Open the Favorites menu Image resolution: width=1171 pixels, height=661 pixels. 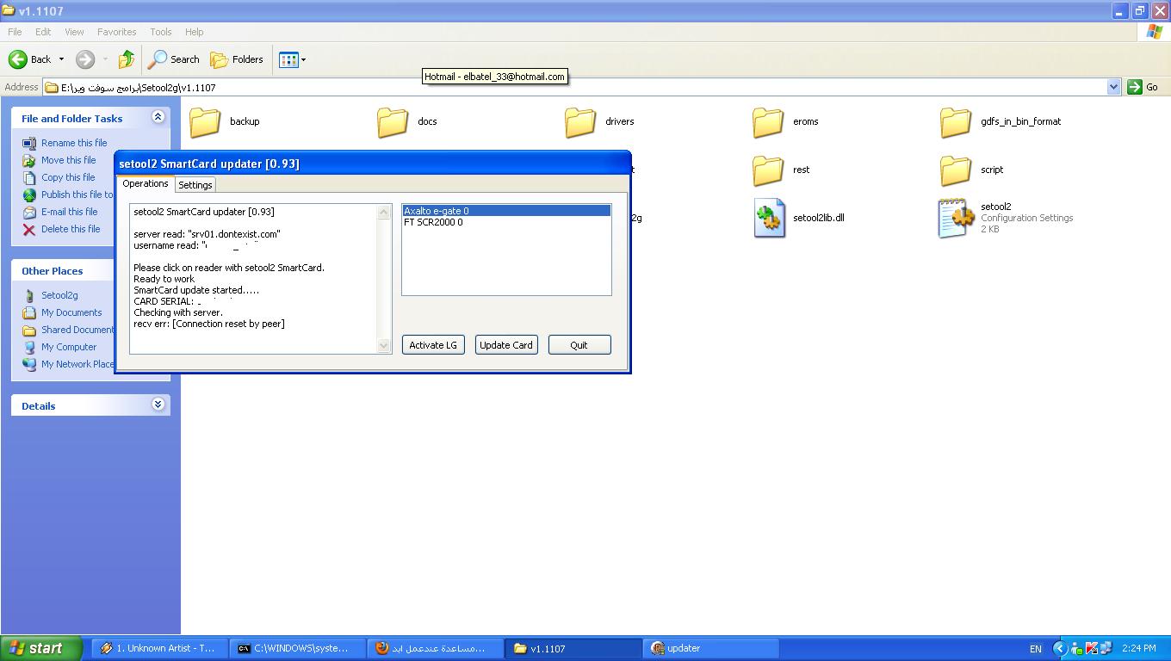point(116,32)
